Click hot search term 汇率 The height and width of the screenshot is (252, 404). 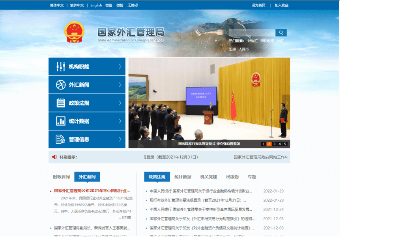coord(232,49)
